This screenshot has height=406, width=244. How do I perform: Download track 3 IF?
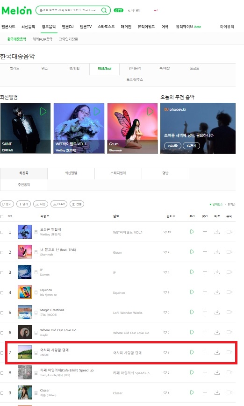(217, 271)
